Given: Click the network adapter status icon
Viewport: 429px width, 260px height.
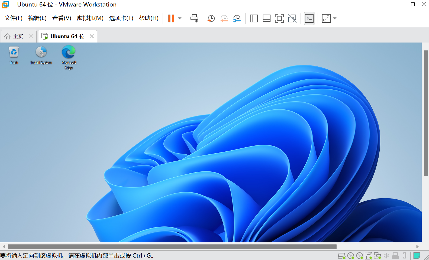Looking at the screenshot, I should pos(377,256).
